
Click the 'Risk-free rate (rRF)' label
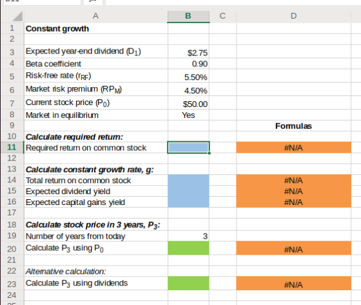[58, 76]
